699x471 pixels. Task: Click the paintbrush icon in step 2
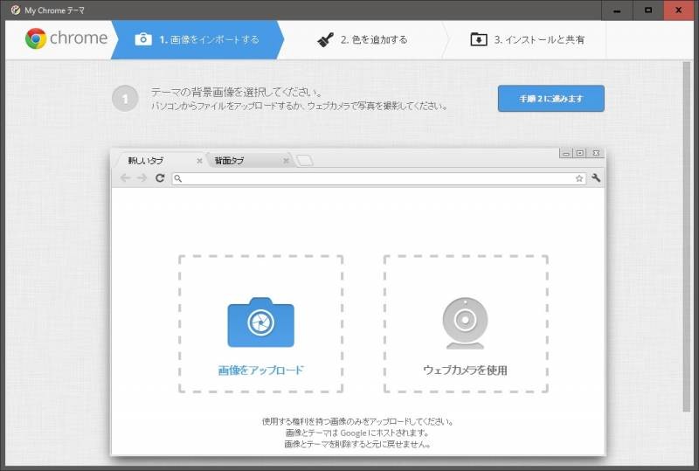[x=325, y=39]
